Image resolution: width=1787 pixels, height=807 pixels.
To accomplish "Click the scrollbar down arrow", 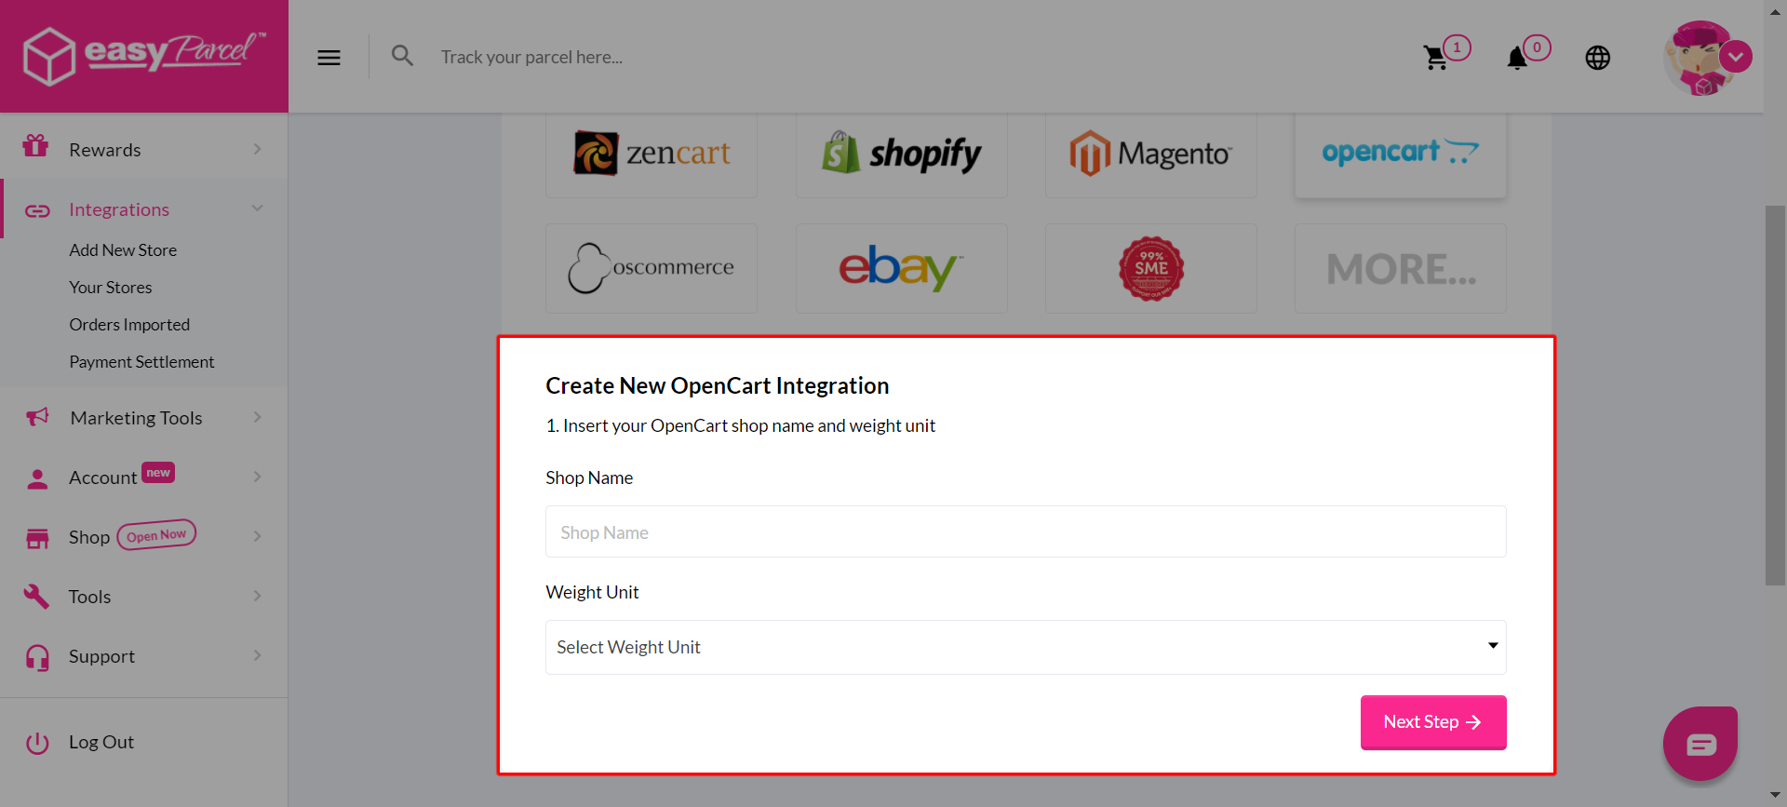I will [x=1775, y=795].
